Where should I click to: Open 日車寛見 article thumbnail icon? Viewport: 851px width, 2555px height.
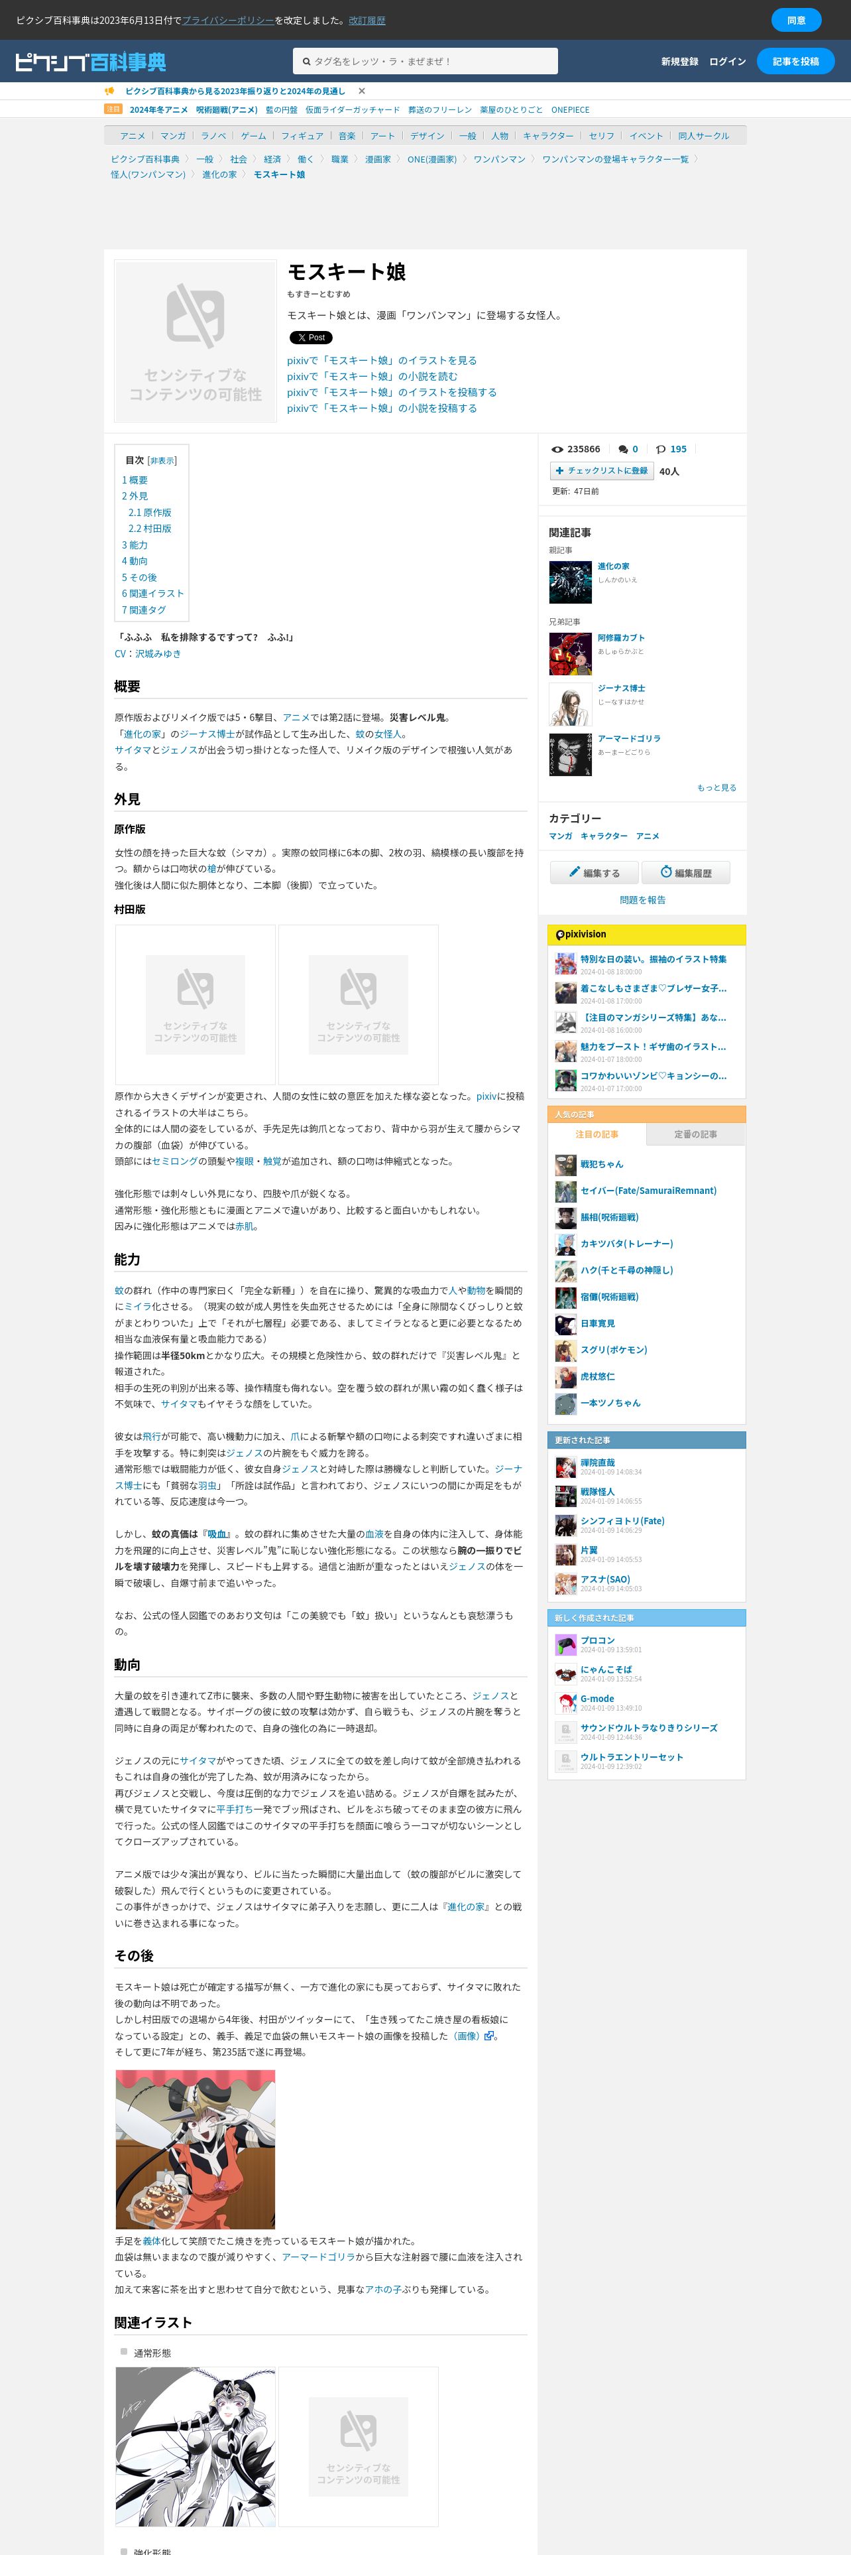point(566,1323)
